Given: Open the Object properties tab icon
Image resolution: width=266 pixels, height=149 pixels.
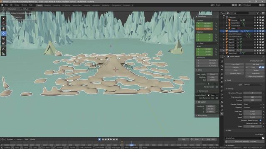Looking at the screenshot, I should point(222,87).
